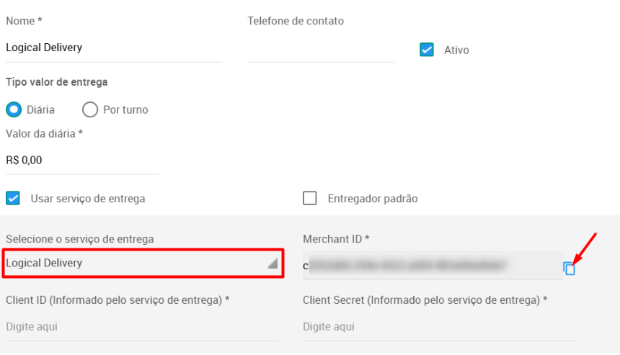Open the Logical Delivery service dropdown

143,263
